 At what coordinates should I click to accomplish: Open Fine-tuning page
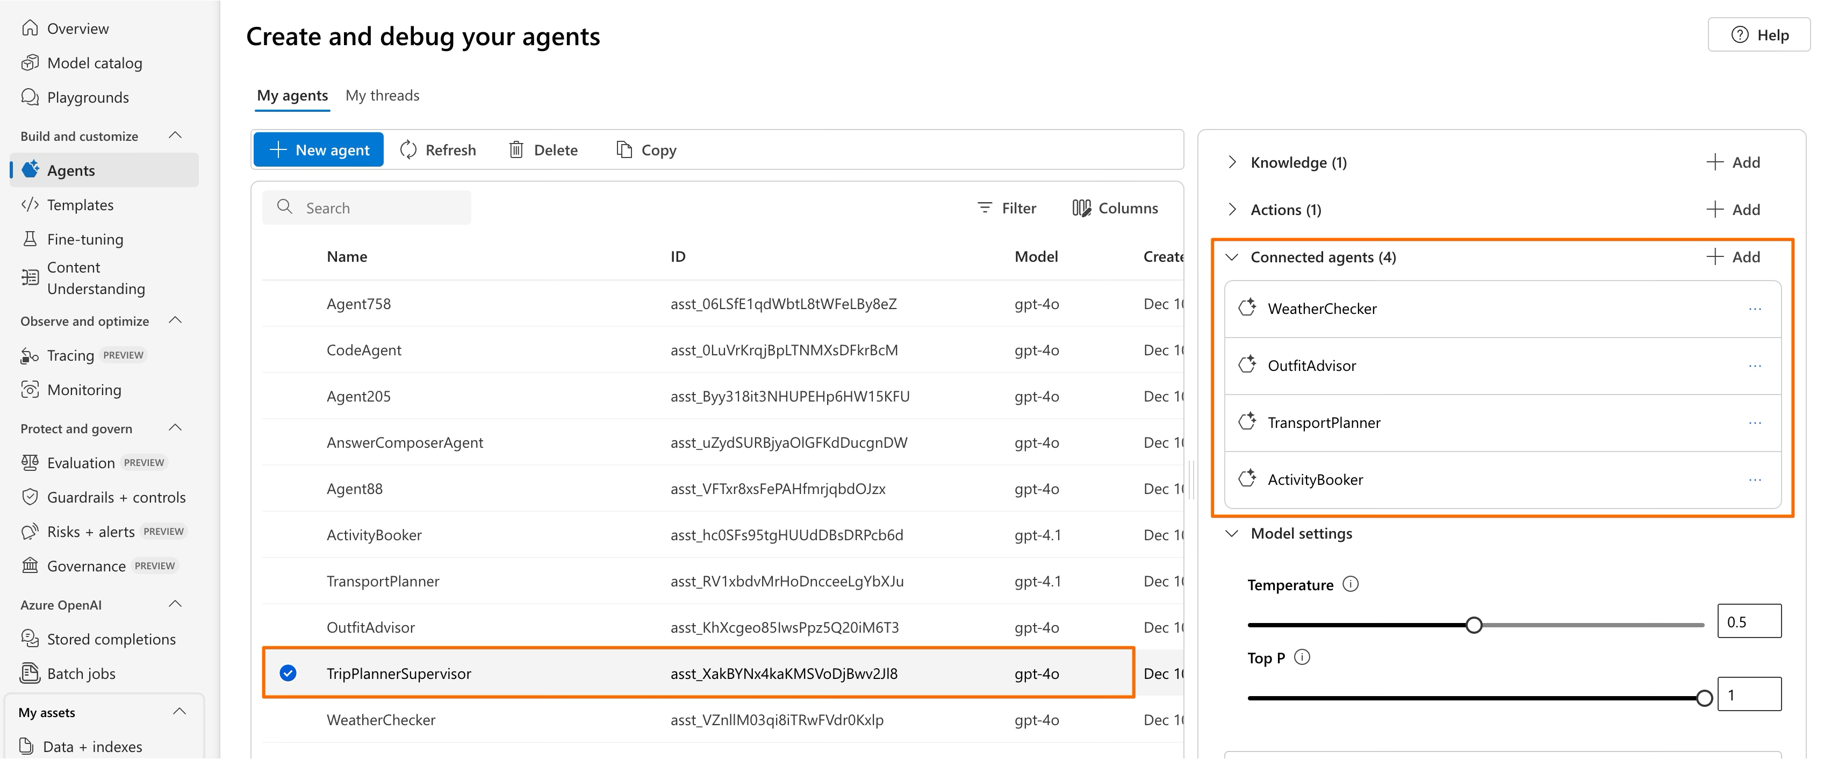point(85,239)
